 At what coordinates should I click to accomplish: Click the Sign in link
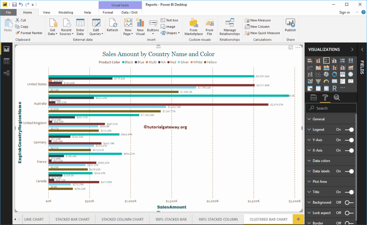[344, 12]
